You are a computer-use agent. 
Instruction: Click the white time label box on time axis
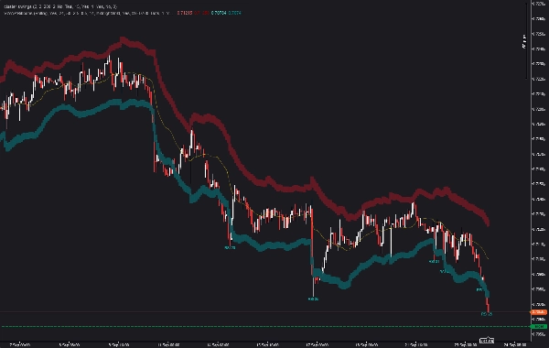487,341
